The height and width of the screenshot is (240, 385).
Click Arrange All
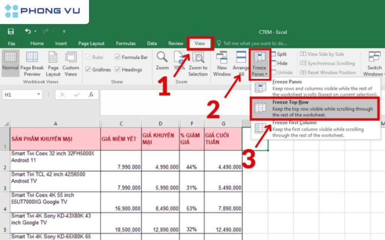[x=241, y=64]
